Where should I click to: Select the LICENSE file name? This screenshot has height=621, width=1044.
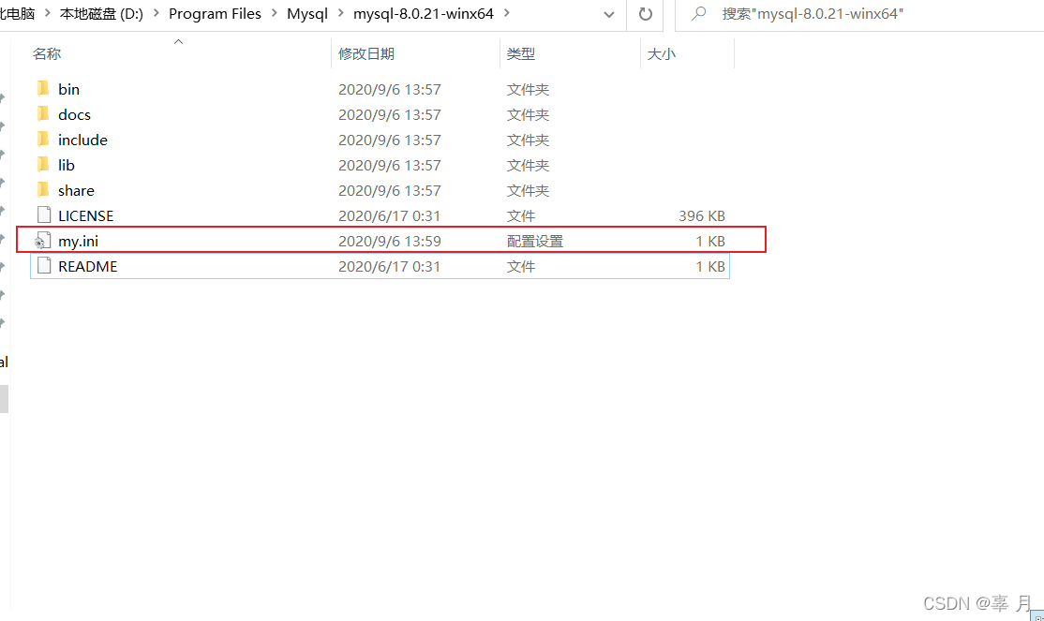[86, 215]
